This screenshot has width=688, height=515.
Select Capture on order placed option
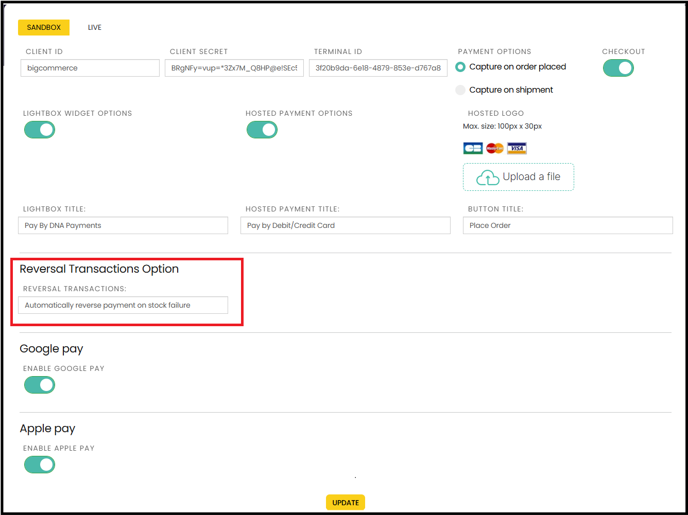pos(460,67)
